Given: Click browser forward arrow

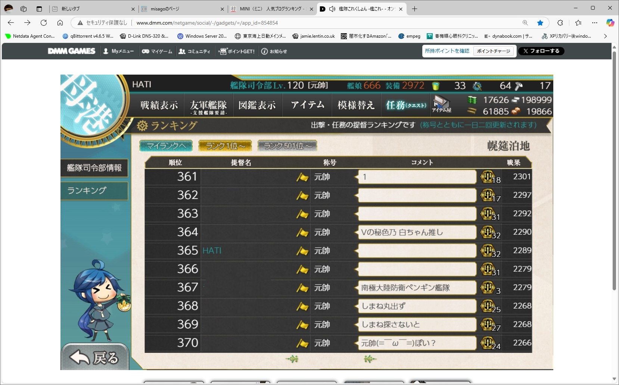Looking at the screenshot, I should pyautogui.click(x=27, y=23).
